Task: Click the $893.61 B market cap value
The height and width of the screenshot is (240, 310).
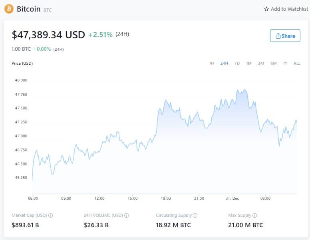Action: [25, 225]
